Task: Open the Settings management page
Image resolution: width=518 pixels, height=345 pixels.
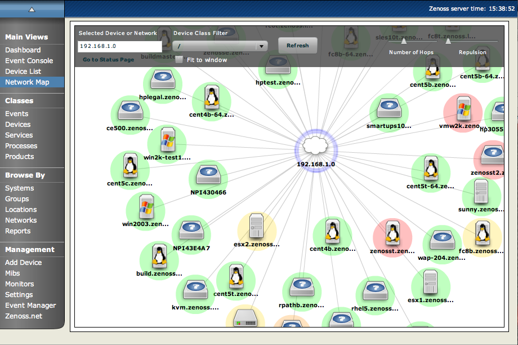Action: coord(19,295)
